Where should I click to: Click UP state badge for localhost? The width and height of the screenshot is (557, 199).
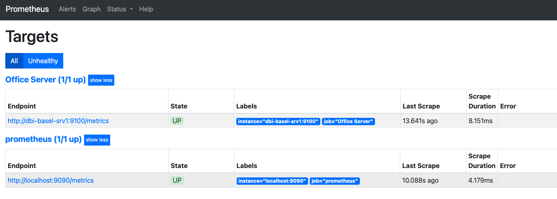tap(177, 180)
